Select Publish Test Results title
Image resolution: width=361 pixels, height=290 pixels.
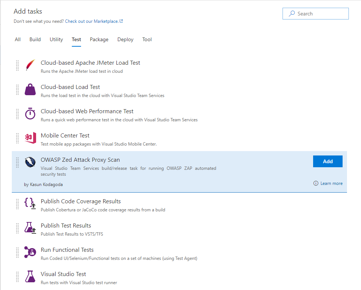coord(66,226)
